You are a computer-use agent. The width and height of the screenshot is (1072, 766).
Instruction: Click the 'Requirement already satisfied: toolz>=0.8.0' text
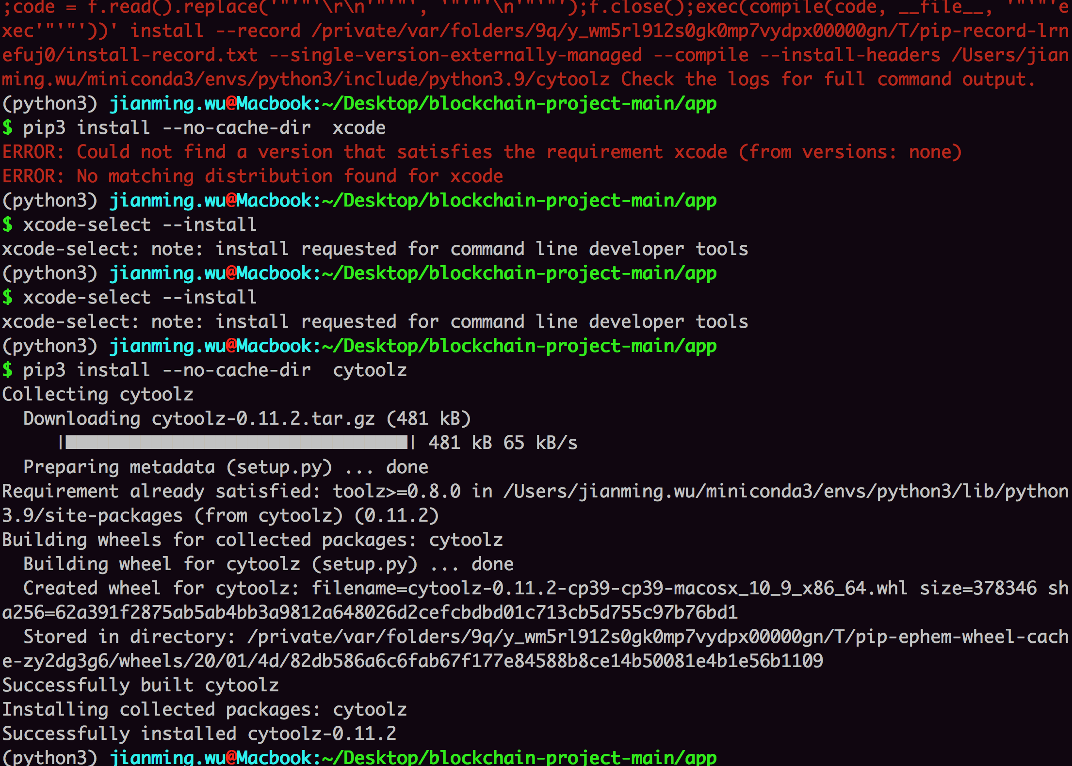(x=231, y=492)
